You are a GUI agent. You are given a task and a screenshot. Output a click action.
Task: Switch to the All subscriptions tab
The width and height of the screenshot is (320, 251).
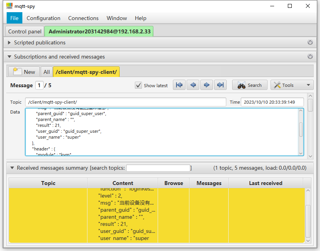tap(47, 72)
